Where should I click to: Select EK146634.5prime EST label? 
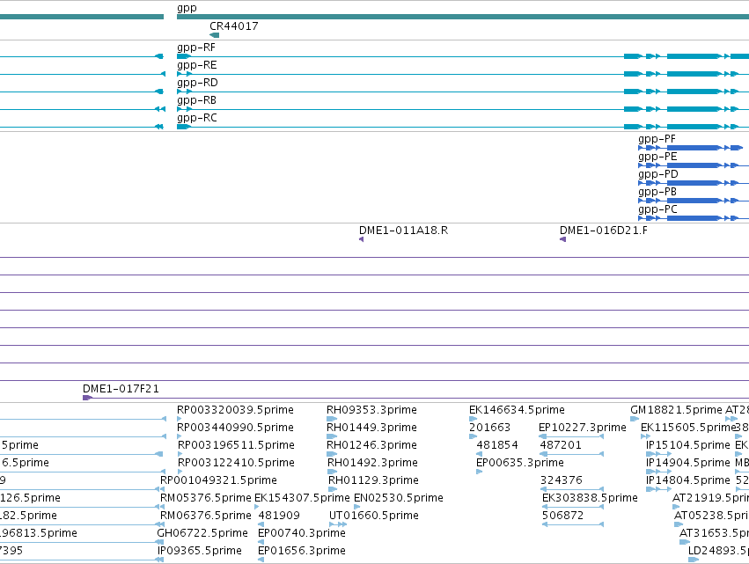(x=517, y=410)
